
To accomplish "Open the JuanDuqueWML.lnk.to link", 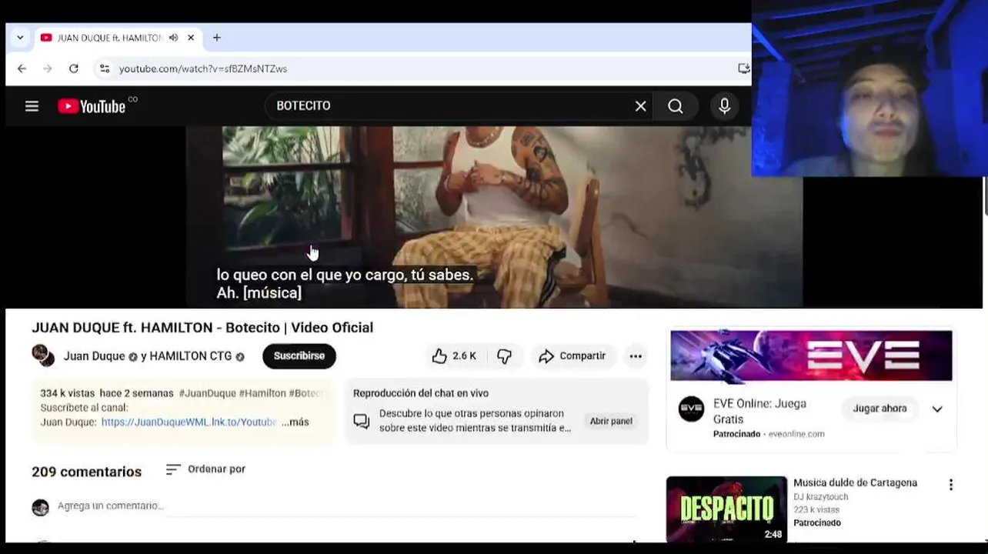I will coord(189,422).
